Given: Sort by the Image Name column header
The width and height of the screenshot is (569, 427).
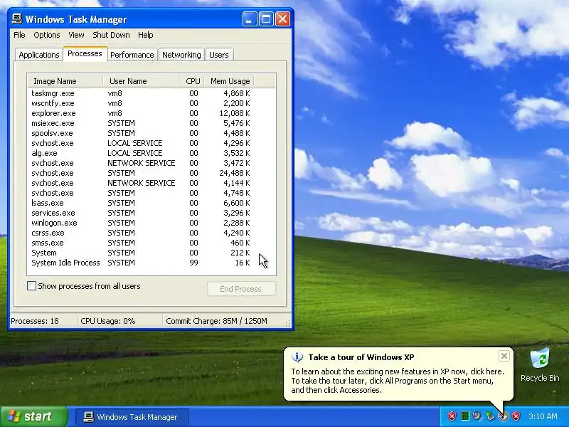Looking at the screenshot, I should (x=65, y=81).
